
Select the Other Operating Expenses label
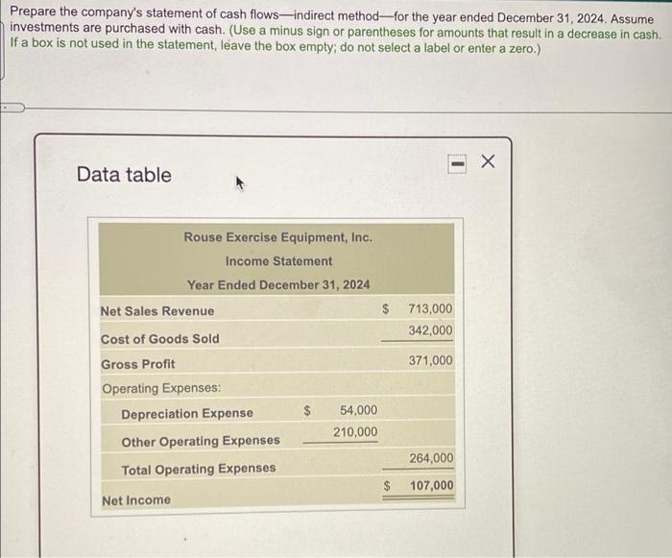[x=201, y=441]
